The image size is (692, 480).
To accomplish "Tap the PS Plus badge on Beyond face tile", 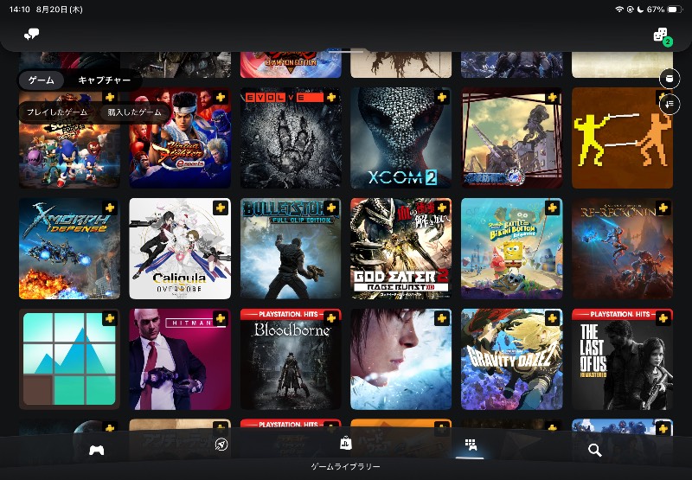I will coord(442,318).
